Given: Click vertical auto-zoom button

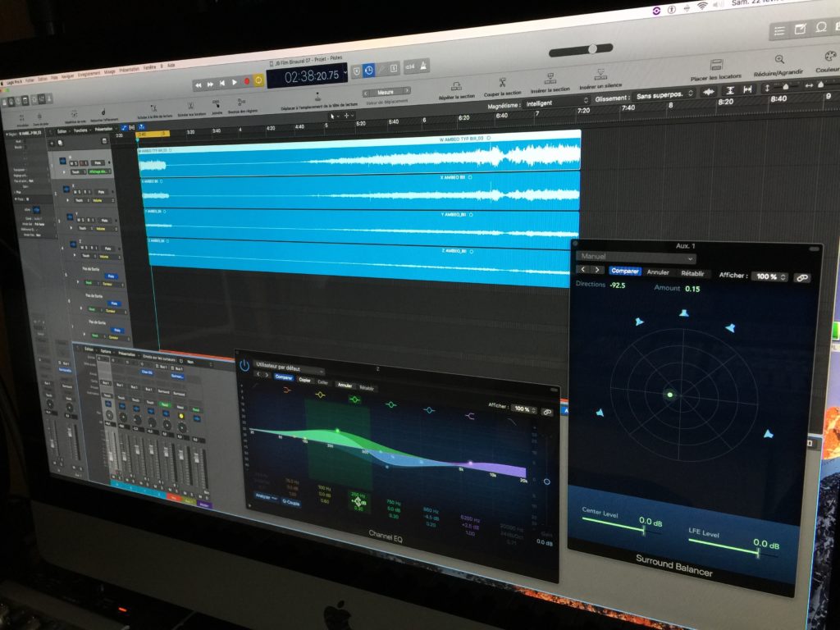Looking at the screenshot, I should pyautogui.click(x=729, y=90).
